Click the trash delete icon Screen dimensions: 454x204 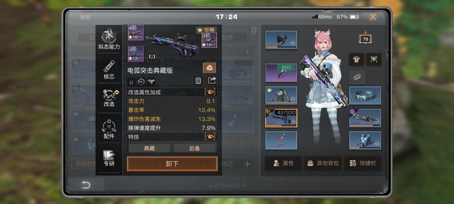click(x=198, y=80)
